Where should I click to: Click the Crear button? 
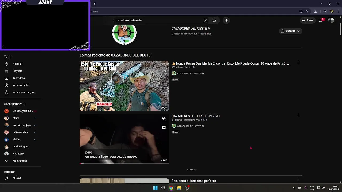coord(307,21)
